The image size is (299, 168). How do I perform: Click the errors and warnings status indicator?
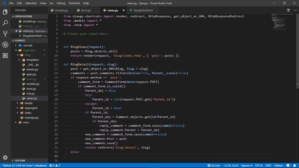coord(55,166)
